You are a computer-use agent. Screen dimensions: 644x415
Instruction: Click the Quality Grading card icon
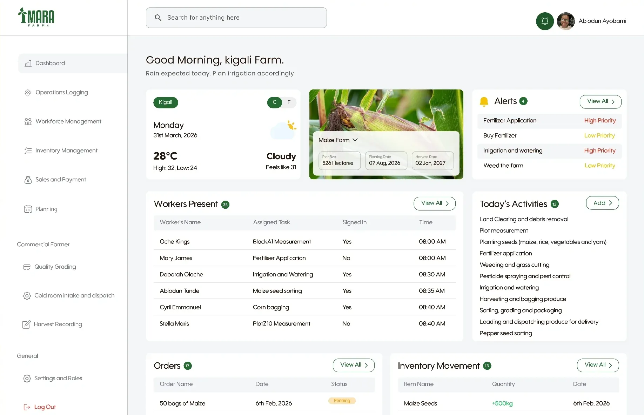point(27,267)
